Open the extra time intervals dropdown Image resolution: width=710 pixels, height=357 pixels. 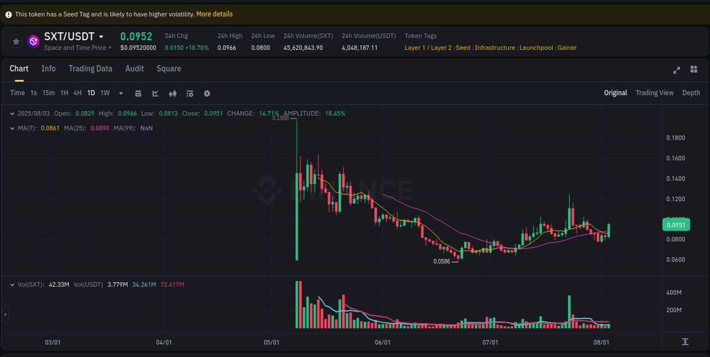point(120,93)
